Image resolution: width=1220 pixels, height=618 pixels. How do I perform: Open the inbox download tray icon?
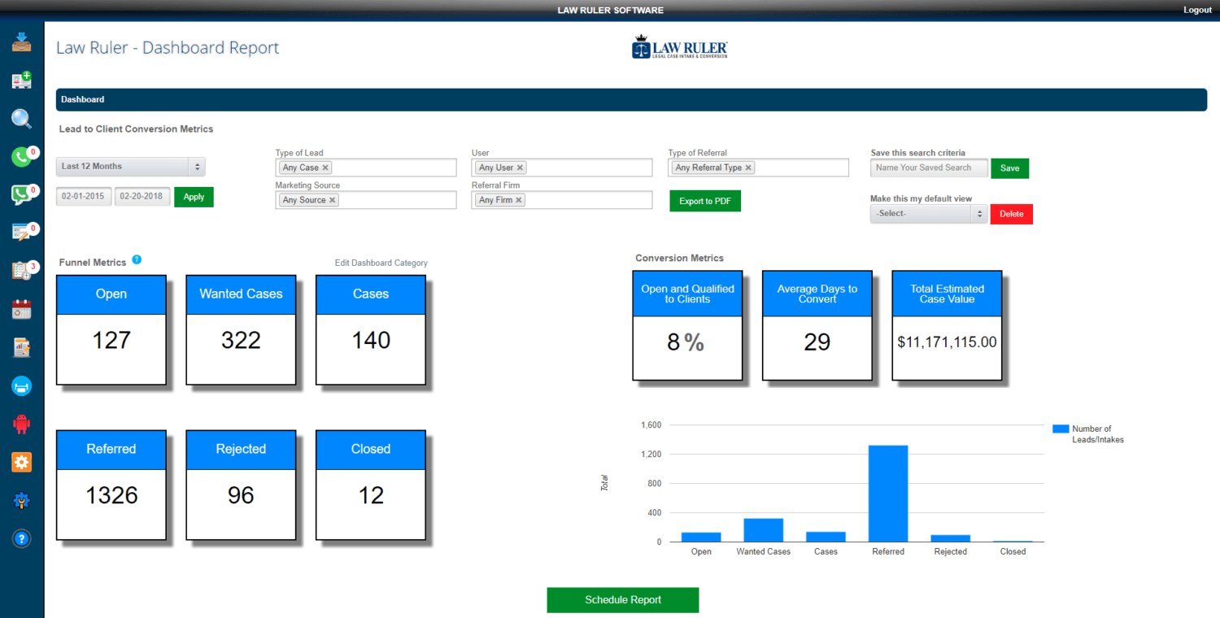pyautogui.click(x=21, y=41)
